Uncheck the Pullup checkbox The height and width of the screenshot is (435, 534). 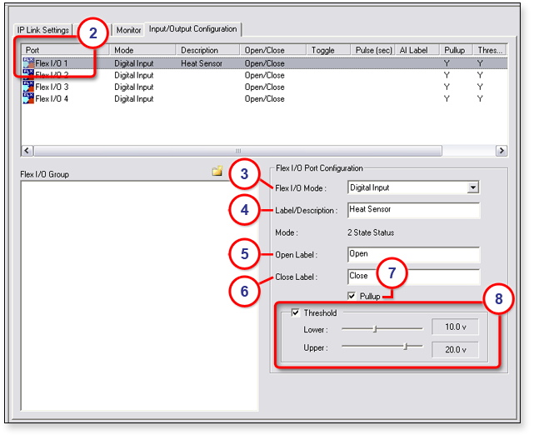click(x=353, y=295)
